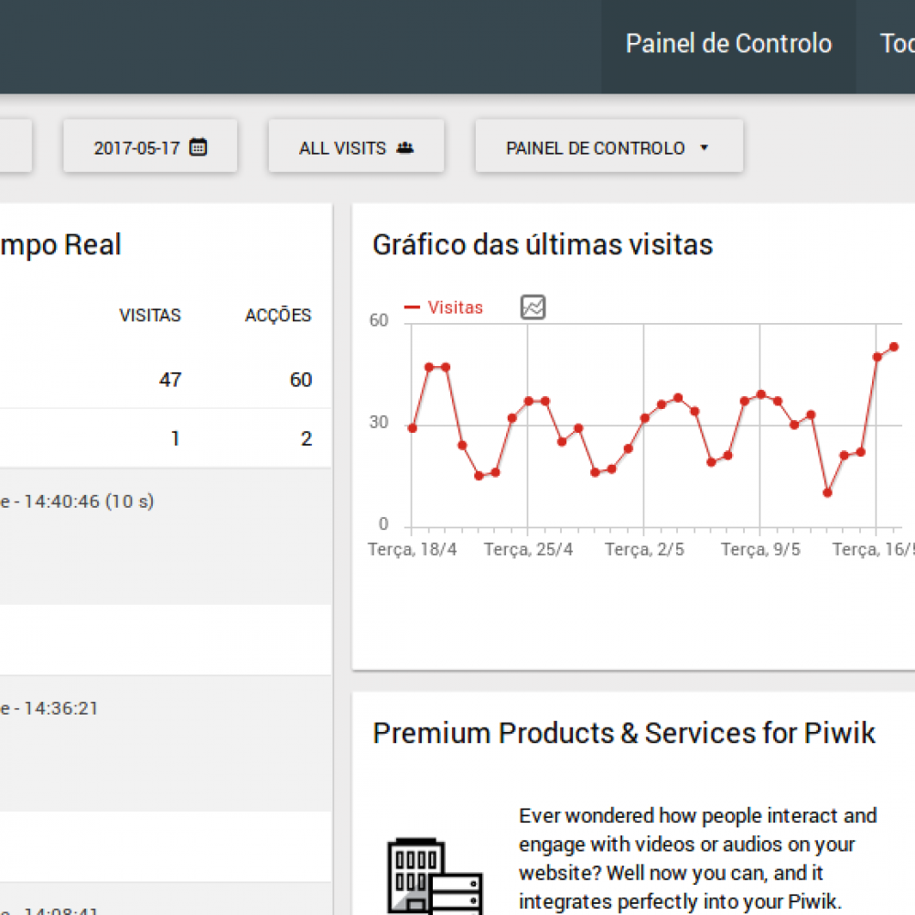Open the ALL VISITS segment dropdown
The width and height of the screenshot is (915, 915).
pyautogui.click(x=355, y=146)
